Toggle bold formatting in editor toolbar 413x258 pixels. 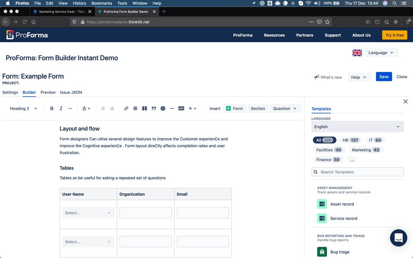point(52,108)
